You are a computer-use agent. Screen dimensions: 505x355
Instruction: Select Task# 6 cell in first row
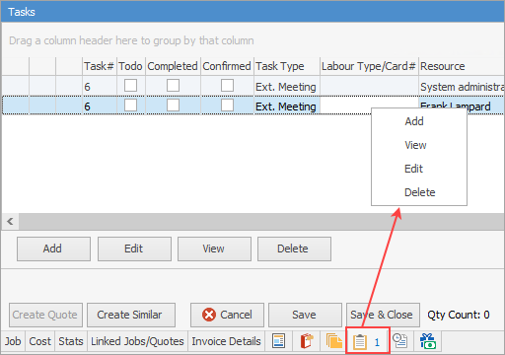100,87
